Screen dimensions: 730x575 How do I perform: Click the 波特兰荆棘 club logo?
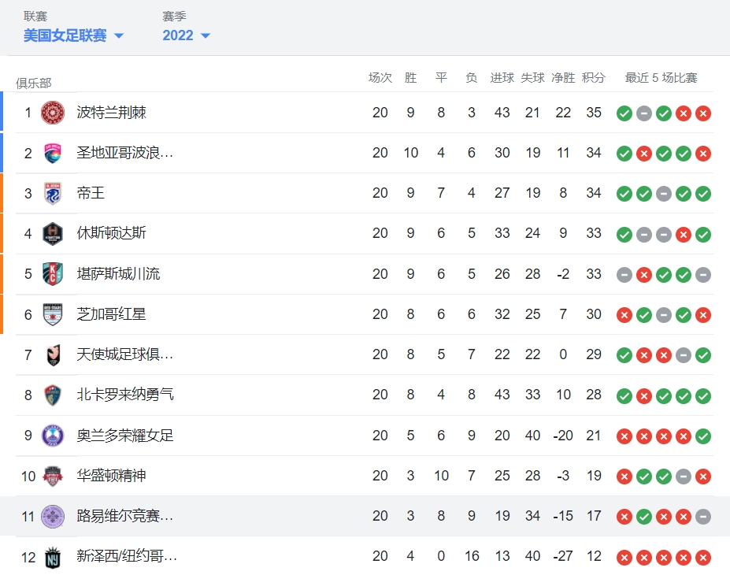(53, 113)
